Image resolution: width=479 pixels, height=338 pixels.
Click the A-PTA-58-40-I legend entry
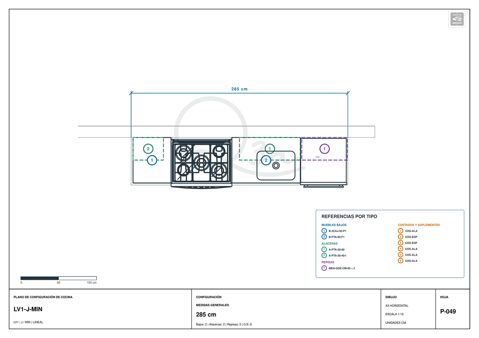coord(337,256)
